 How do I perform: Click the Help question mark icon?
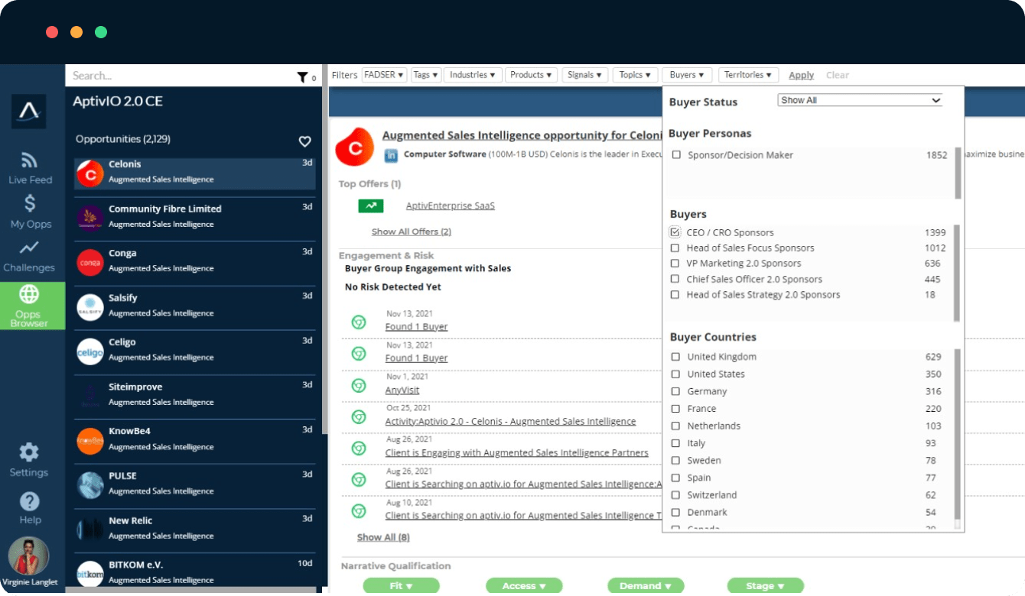coord(29,501)
